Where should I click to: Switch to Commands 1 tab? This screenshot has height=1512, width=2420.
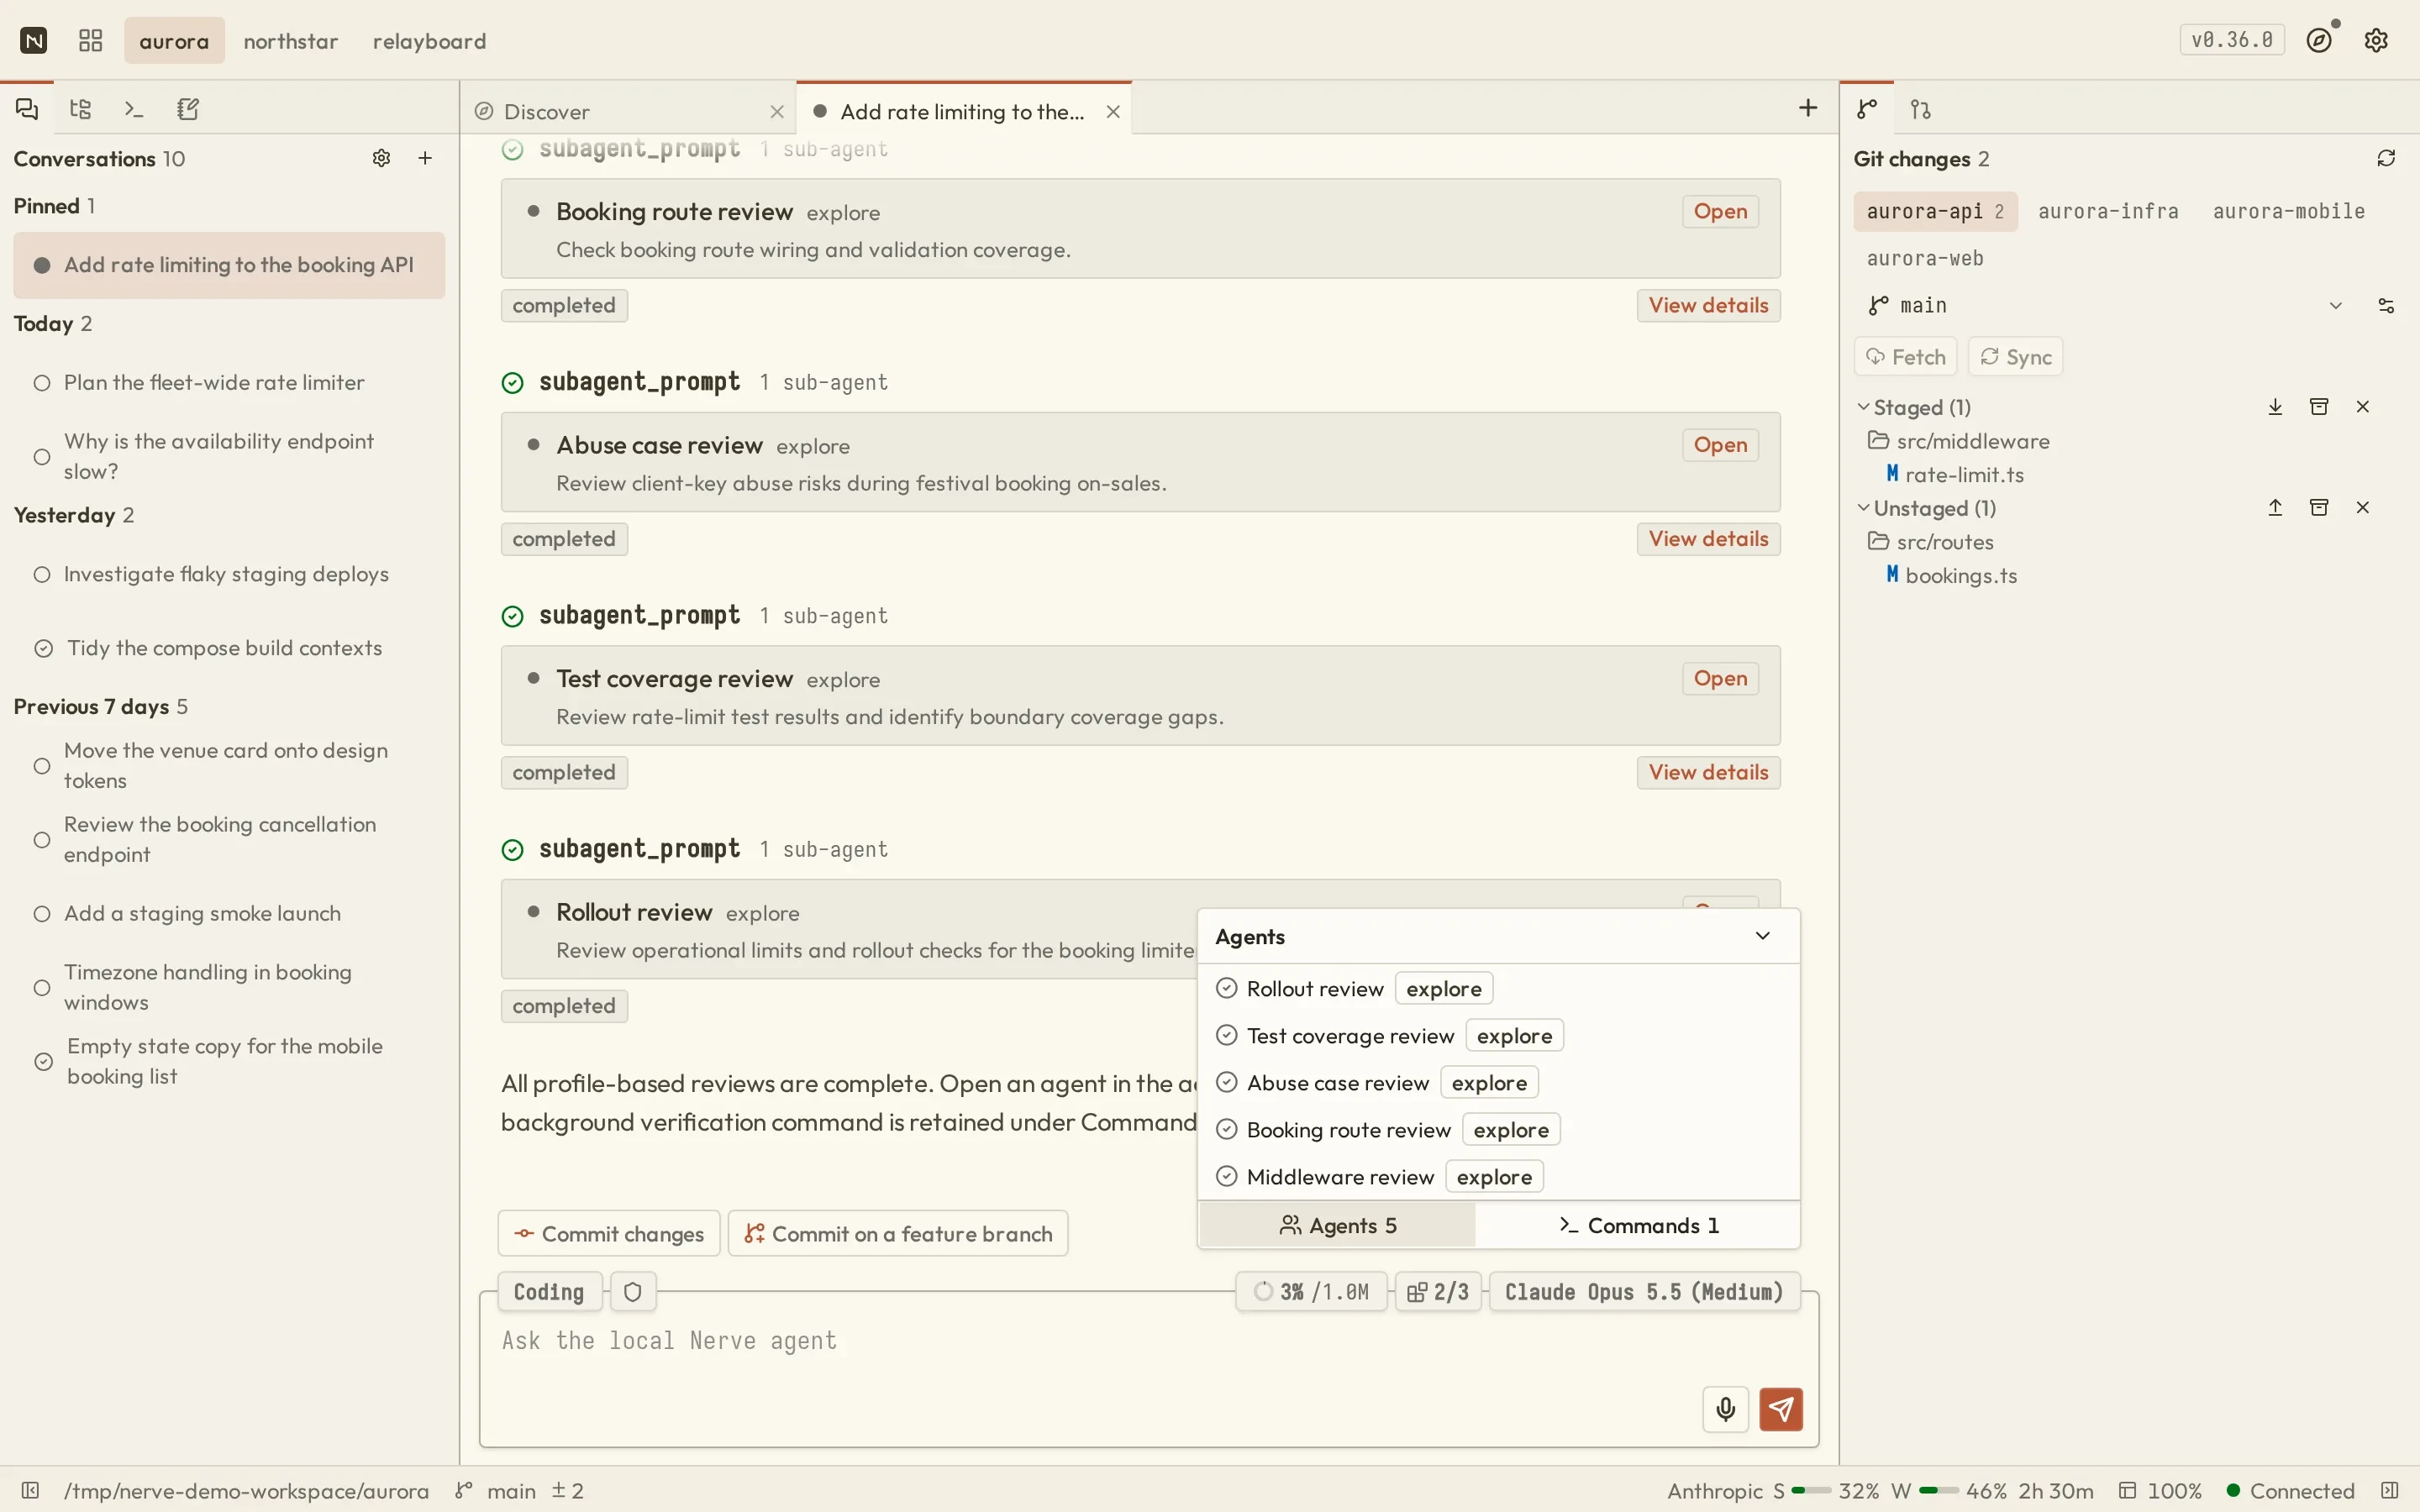point(1638,1225)
